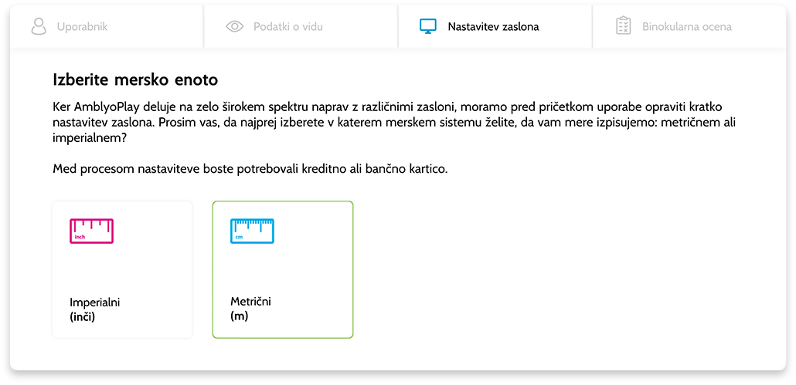Image resolution: width=796 pixels, height=385 pixels.
Task: Choose the Metrični unit card
Action: point(283,269)
